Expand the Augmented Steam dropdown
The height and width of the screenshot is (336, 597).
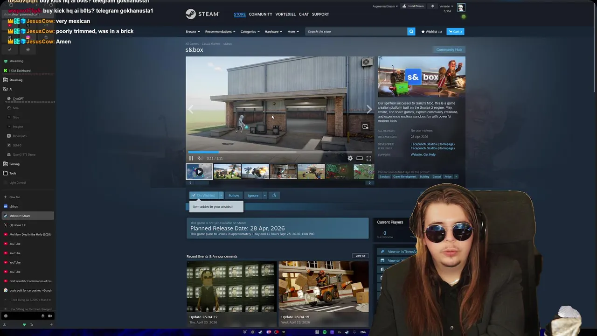tap(385, 6)
